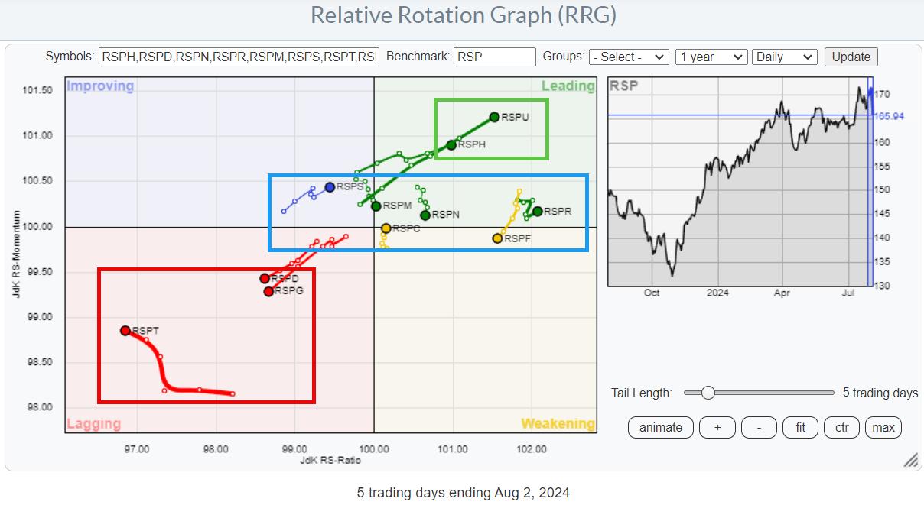Click the RSPH green marker

[x=451, y=144]
